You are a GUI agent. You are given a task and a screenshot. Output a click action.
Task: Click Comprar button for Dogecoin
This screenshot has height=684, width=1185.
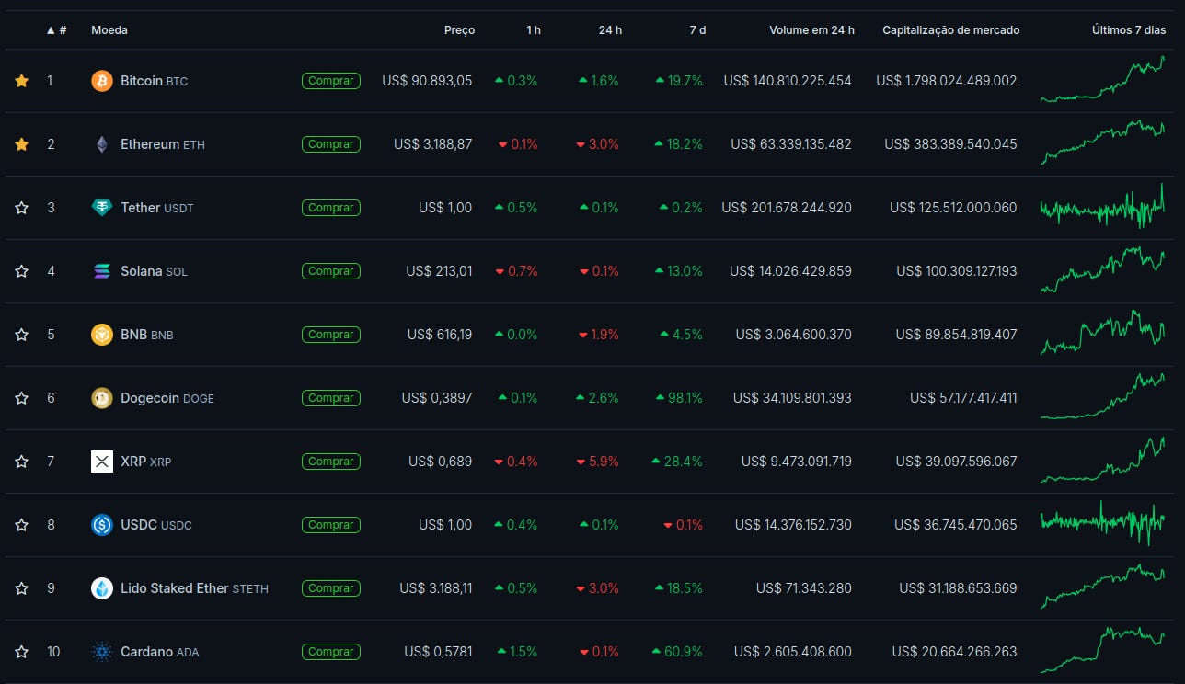(x=331, y=398)
